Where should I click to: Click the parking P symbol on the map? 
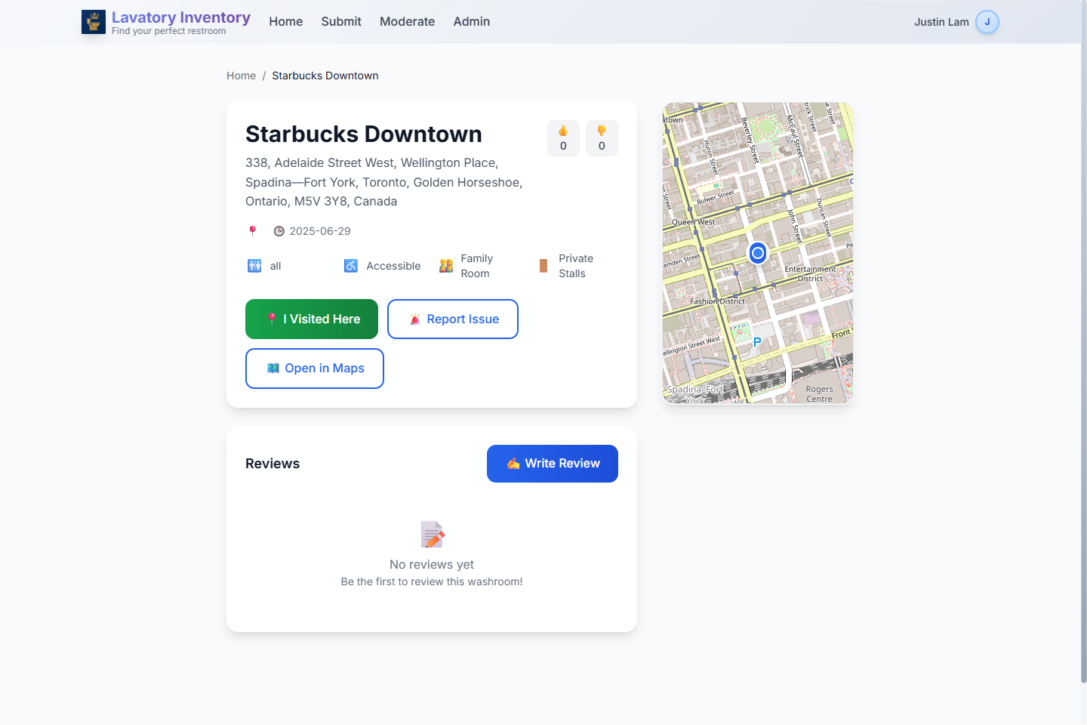[757, 342]
